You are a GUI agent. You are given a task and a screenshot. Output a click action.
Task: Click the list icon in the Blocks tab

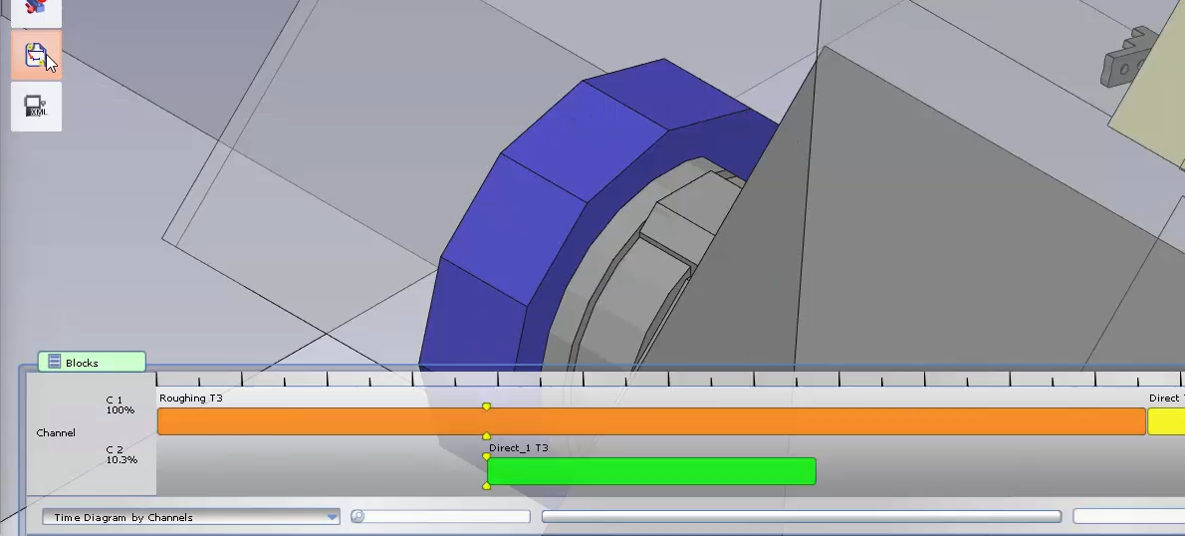pos(55,363)
